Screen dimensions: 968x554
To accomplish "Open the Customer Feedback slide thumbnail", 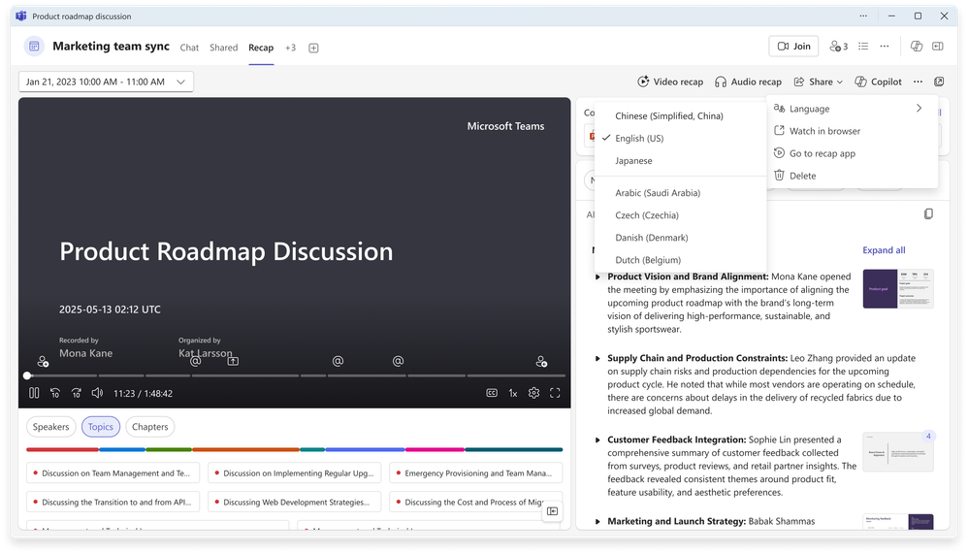I will coord(897,452).
